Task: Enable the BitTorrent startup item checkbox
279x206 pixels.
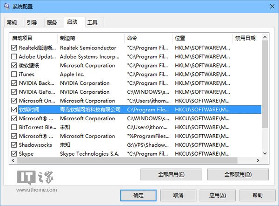Action: coord(14,127)
